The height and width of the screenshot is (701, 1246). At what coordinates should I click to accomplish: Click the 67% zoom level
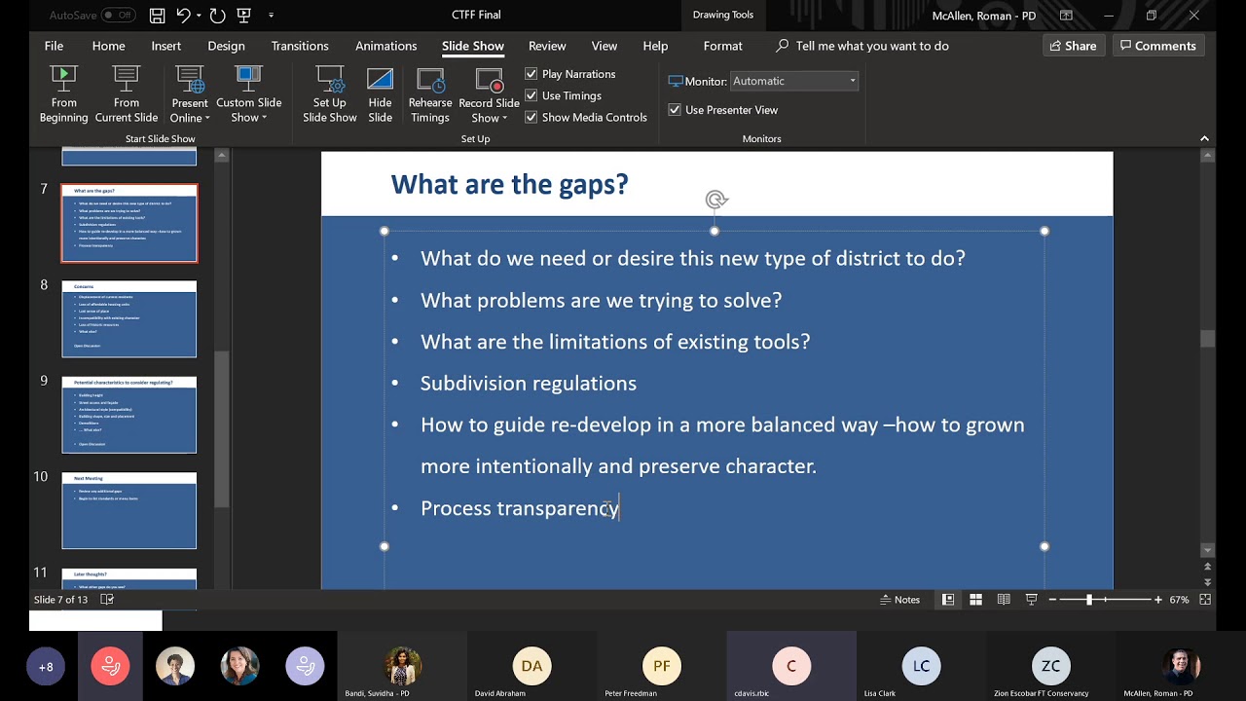pyautogui.click(x=1179, y=600)
